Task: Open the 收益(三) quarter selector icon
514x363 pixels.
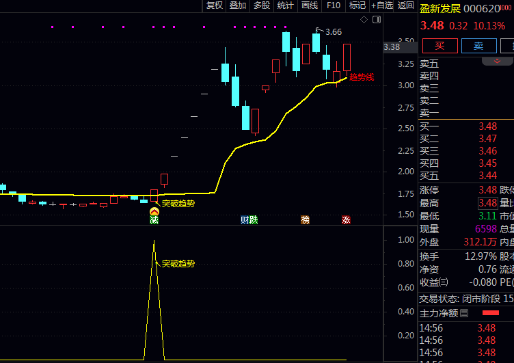Action: [443, 282]
